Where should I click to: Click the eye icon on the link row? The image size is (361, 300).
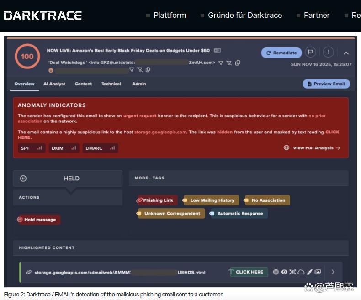tap(284, 272)
